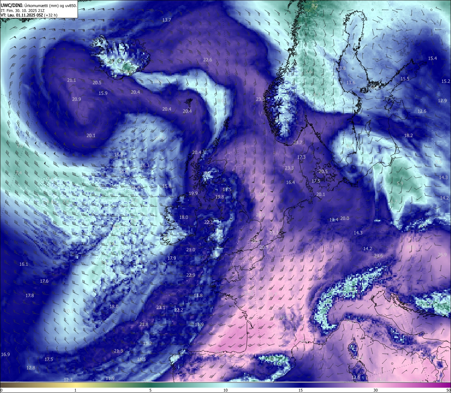Click the map value 17.8
451x393 pixels.
click(30, 296)
